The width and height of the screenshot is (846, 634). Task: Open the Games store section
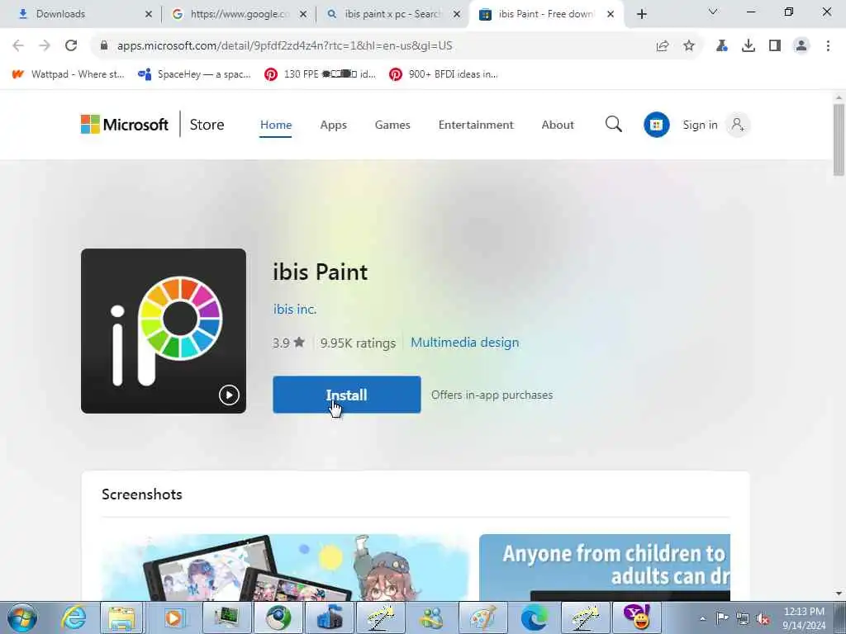point(392,125)
